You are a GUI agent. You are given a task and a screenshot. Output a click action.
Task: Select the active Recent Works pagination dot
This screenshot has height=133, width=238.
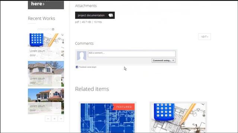pos(53,29)
